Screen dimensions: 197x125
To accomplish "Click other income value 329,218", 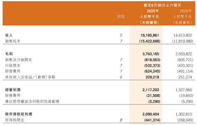I will click(x=152, y=77).
